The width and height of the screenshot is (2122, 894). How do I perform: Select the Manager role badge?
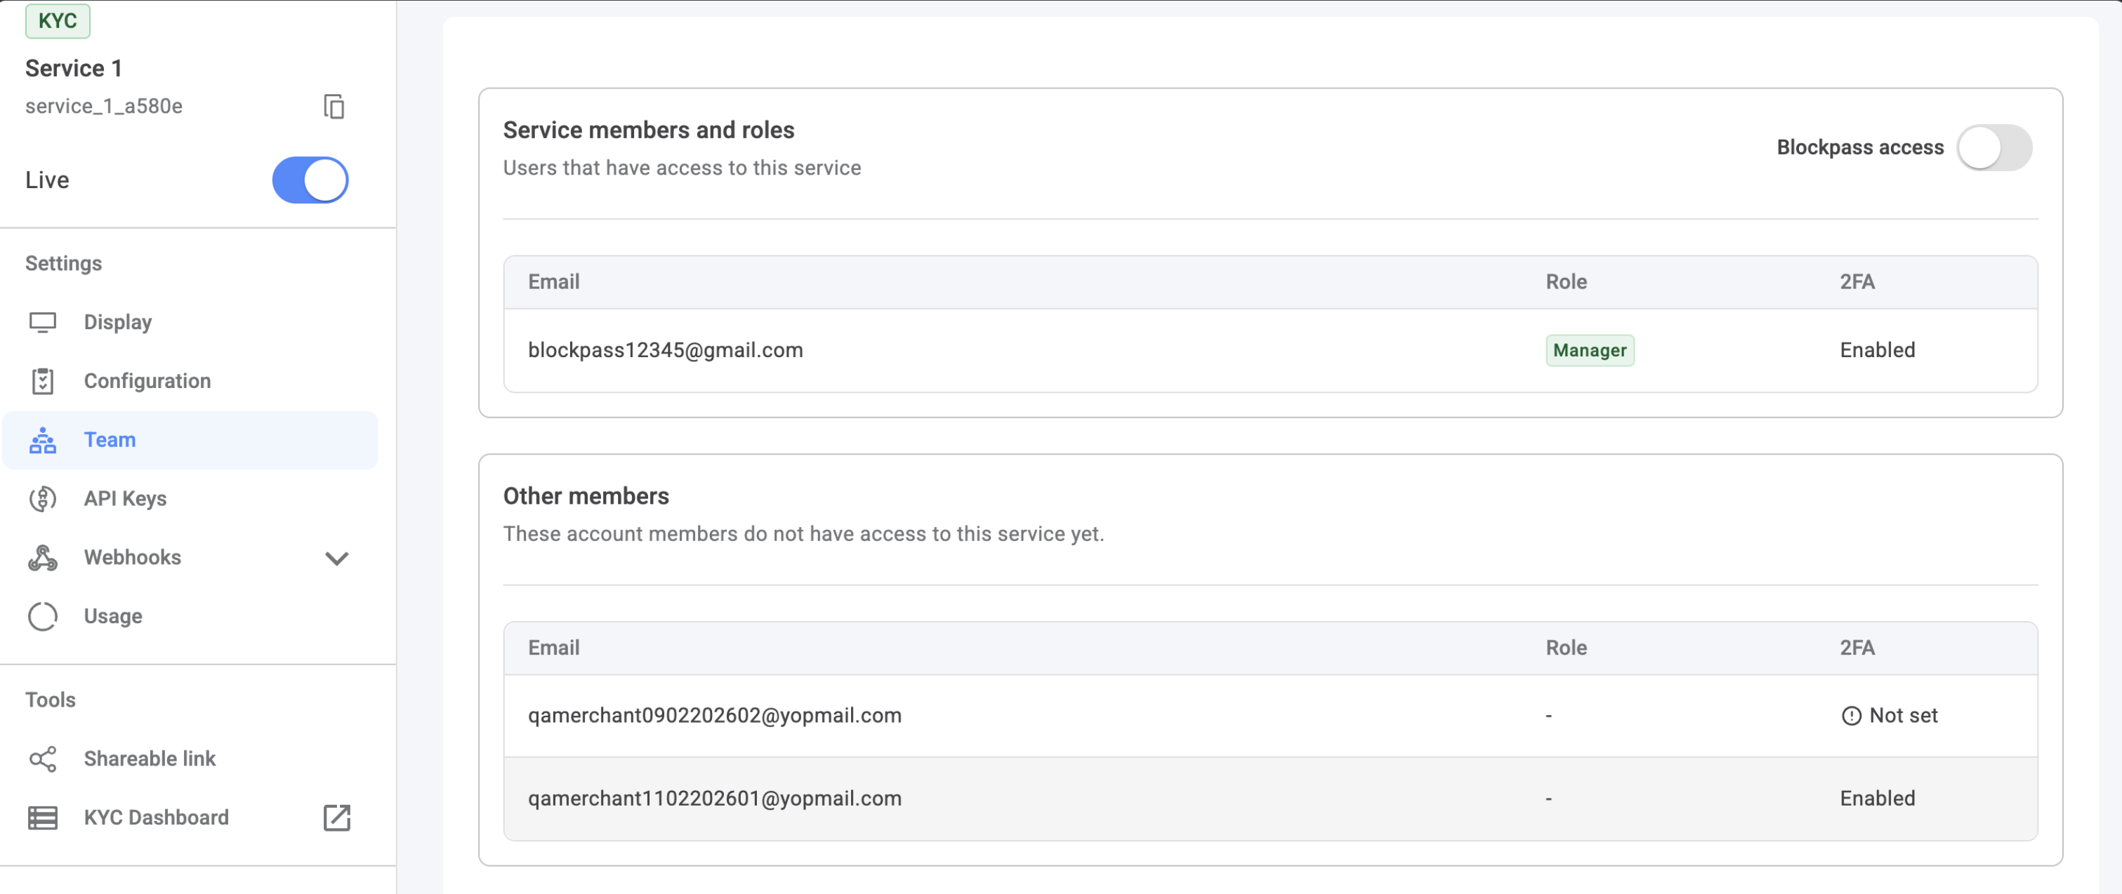1589,351
